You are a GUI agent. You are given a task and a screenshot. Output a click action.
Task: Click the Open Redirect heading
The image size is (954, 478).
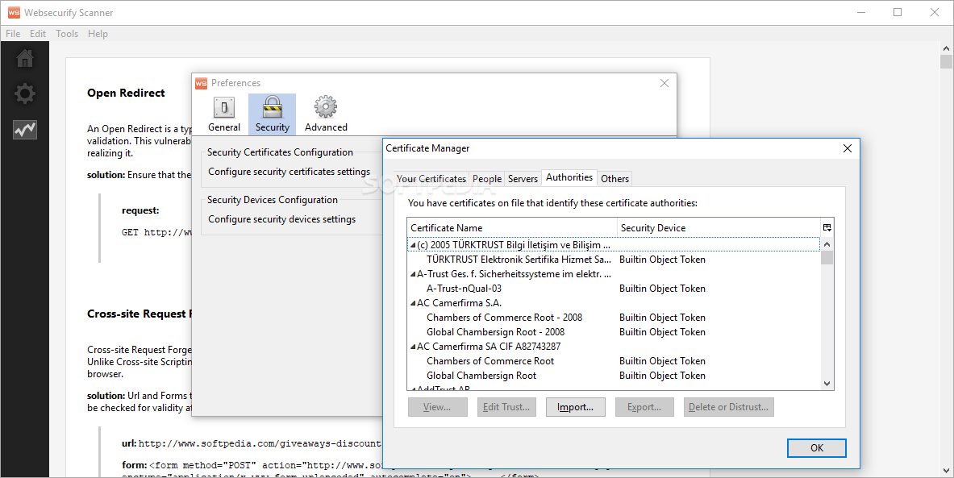coord(126,93)
